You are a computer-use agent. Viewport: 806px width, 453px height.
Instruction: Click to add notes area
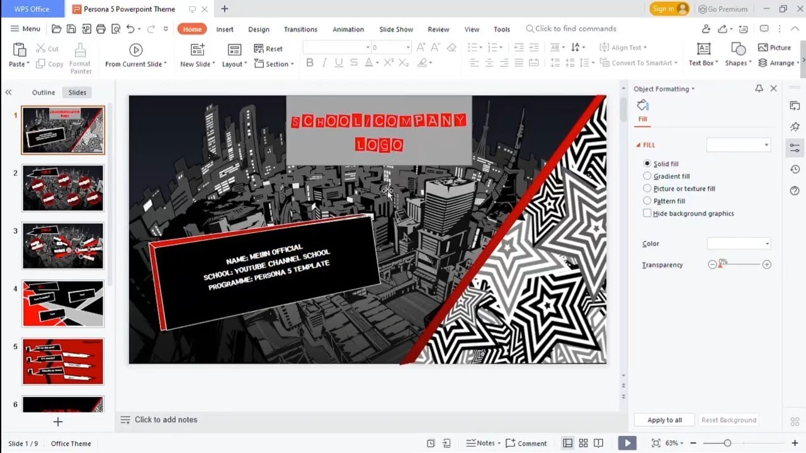166,420
